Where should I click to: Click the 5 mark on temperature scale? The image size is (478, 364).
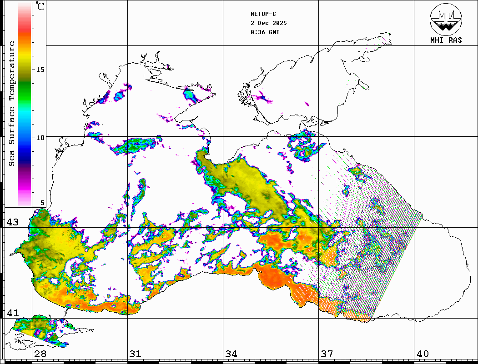[43, 203]
